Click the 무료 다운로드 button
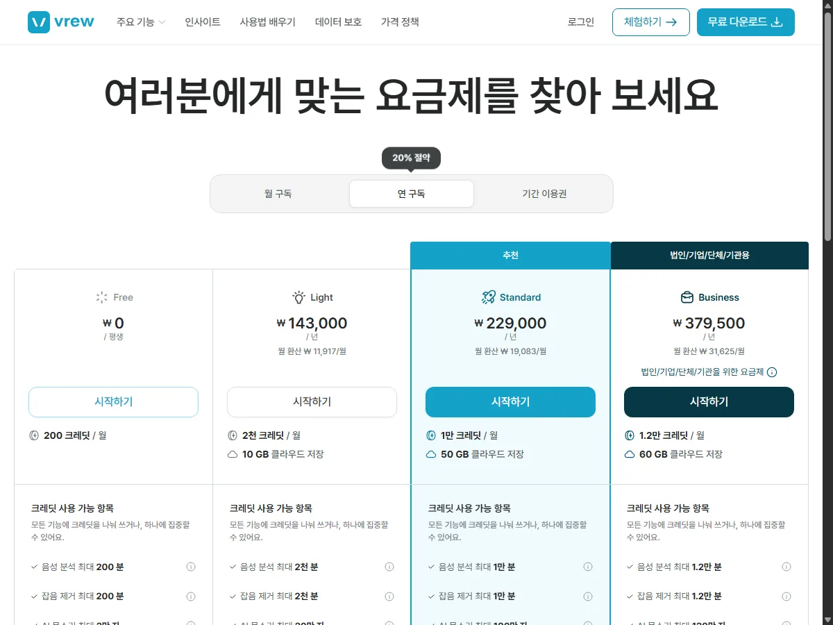 pyautogui.click(x=746, y=22)
